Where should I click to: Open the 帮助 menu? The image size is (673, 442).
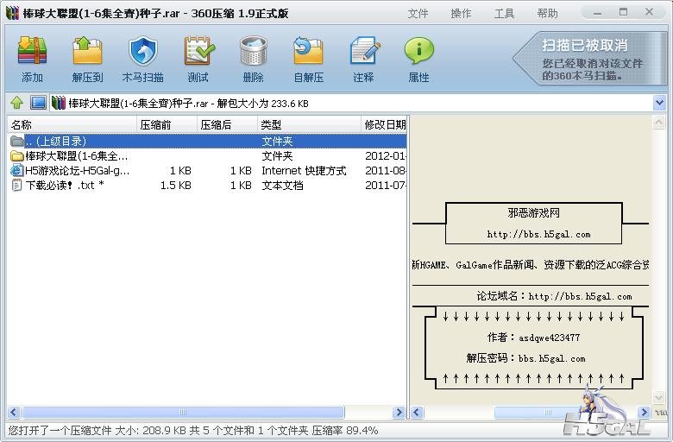pos(547,13)
